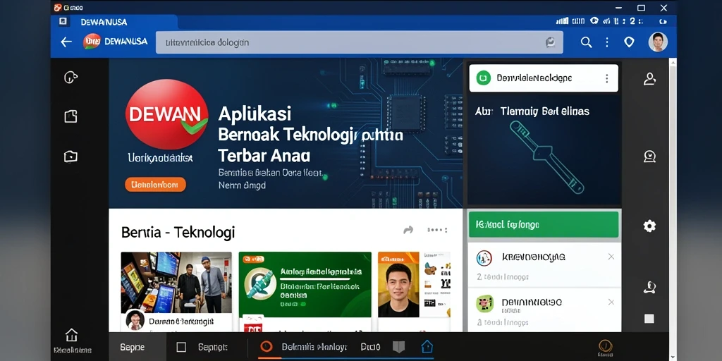Click the icon inside search field's right end

[550, 42]
